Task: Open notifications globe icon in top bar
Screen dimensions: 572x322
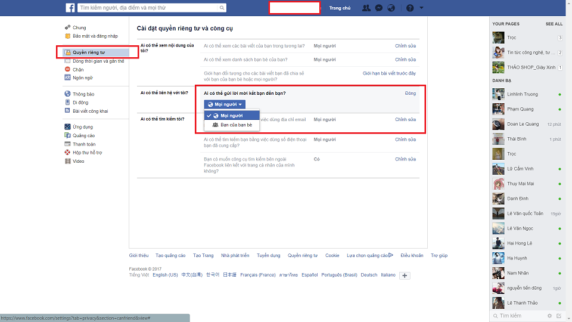Action: coord(391,8)
